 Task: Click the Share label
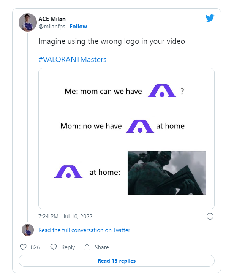pos(102,247)
